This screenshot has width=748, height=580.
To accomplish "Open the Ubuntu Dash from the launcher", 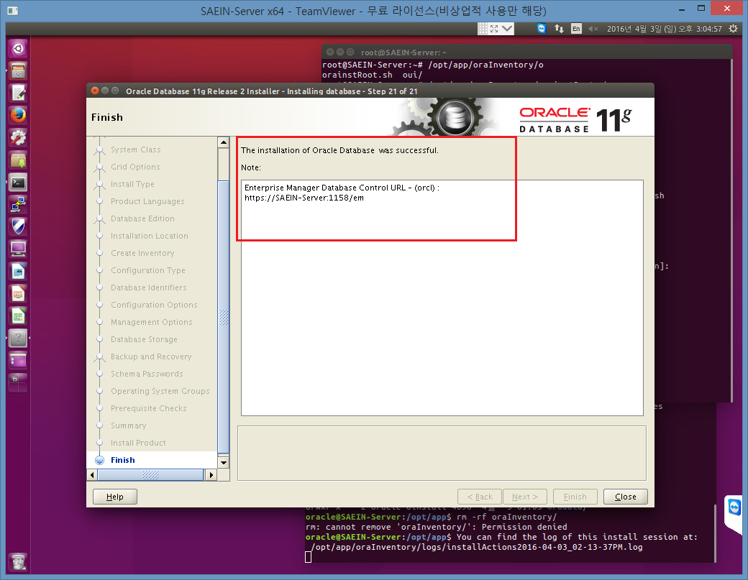I will coord(18,49).
